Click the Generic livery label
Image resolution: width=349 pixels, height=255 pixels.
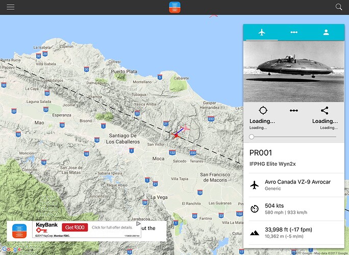click(x=272, y=189)
